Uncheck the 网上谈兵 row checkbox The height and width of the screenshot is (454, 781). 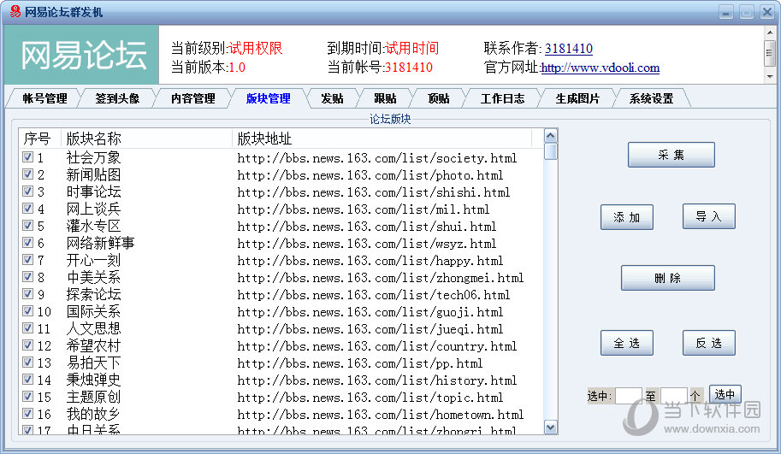point(28,208)
